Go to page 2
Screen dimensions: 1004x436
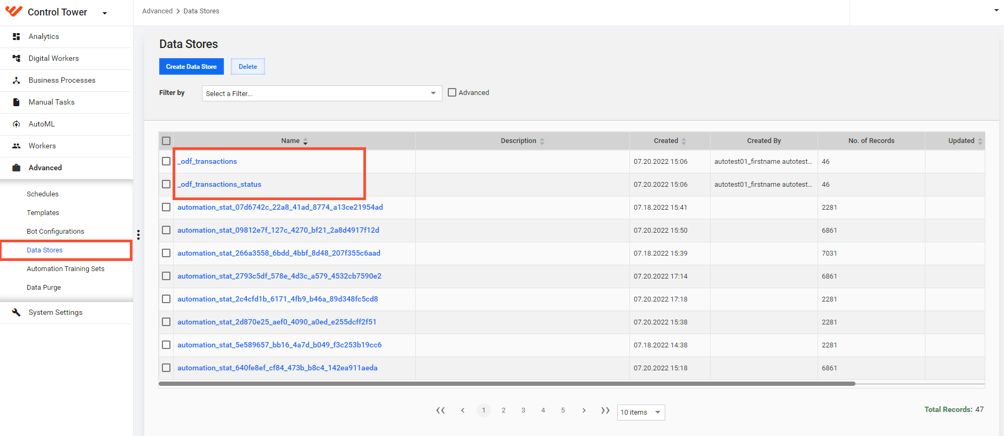pos(503,410)
